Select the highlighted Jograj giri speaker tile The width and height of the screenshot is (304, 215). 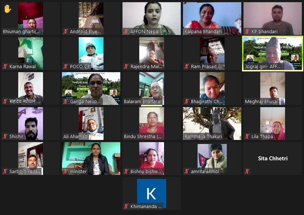273,54
